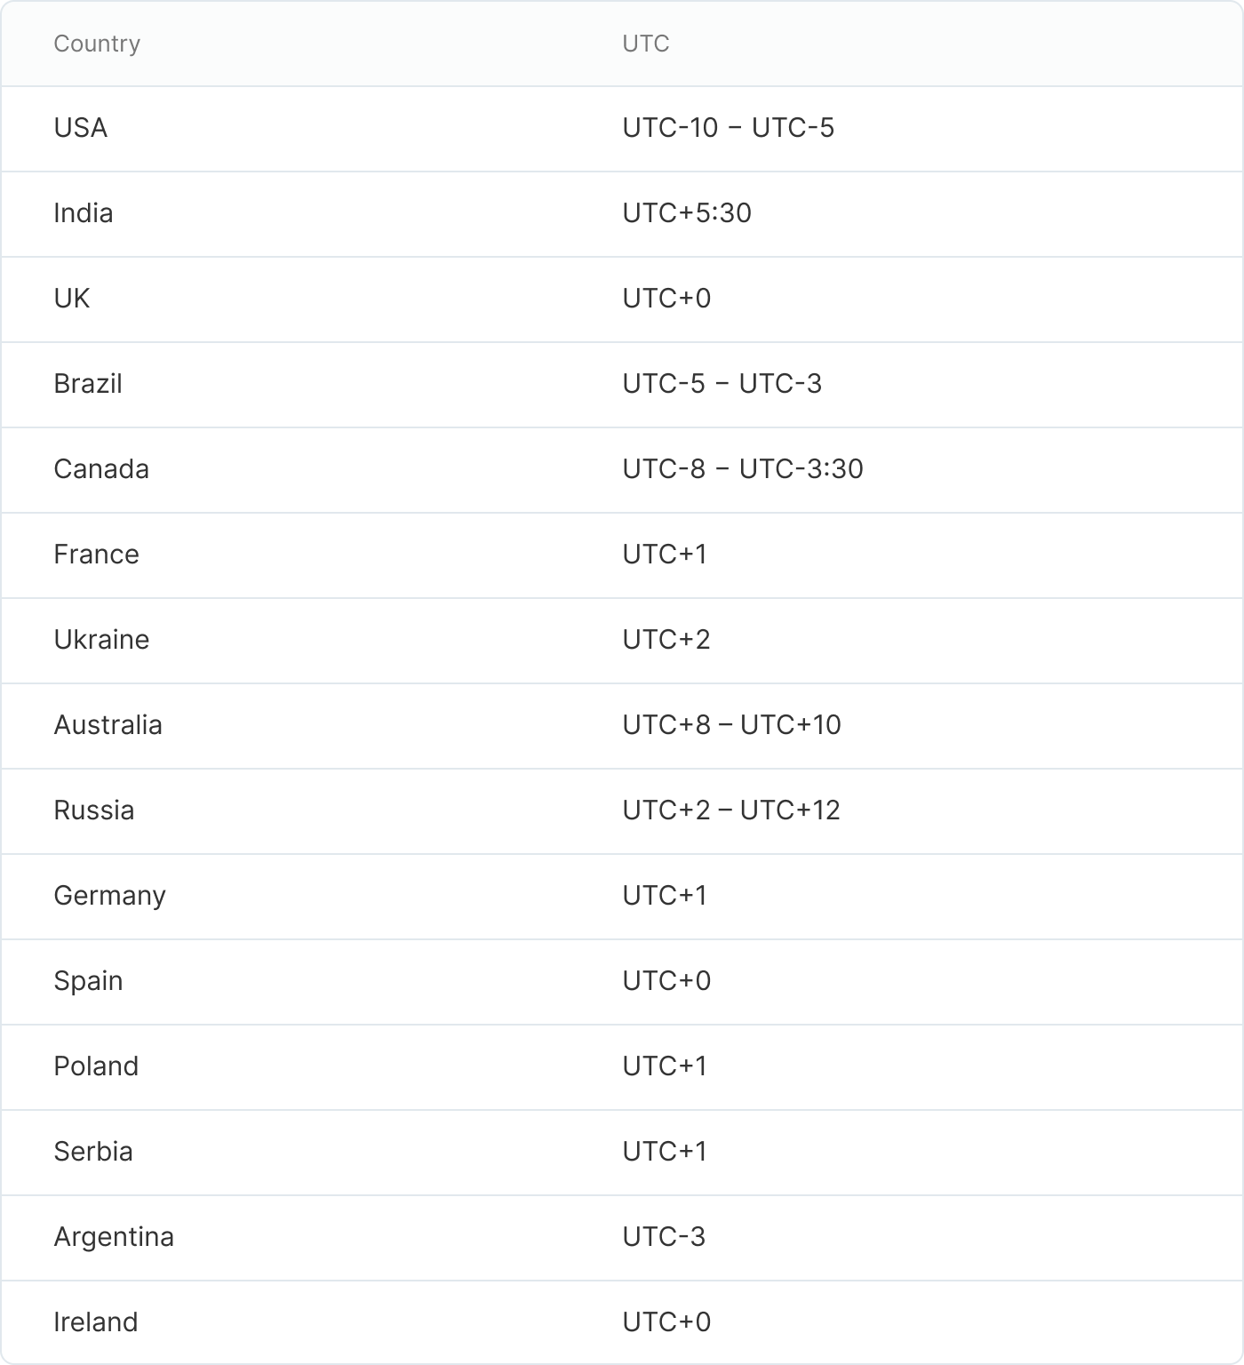Click the UTC+5:30 value for India
This screenshot has height=1365, width=1244.
pos(687,213)
